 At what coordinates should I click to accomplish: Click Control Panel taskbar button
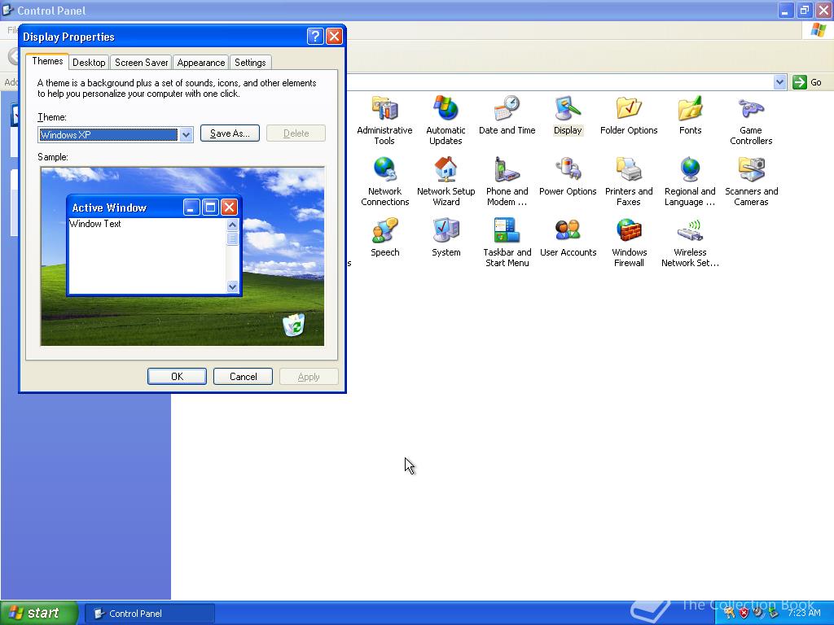[150, 614]
